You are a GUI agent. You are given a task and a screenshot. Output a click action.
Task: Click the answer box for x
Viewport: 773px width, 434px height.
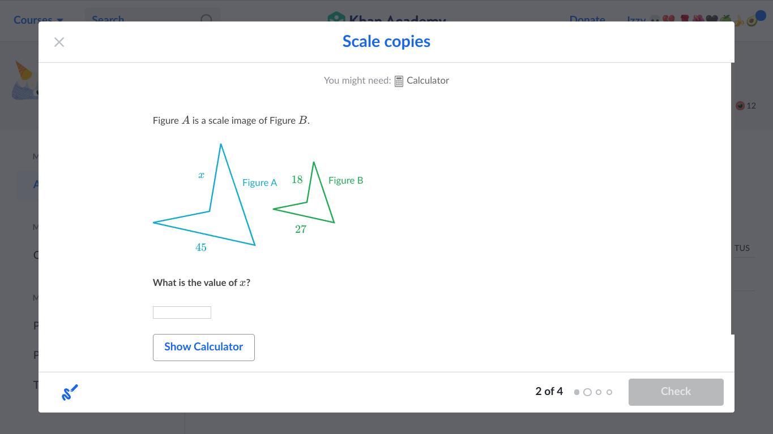click(x=182, y=313)
